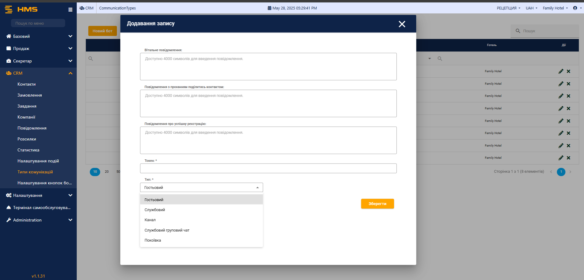Select Покоївка in the dropdown list

153,240
